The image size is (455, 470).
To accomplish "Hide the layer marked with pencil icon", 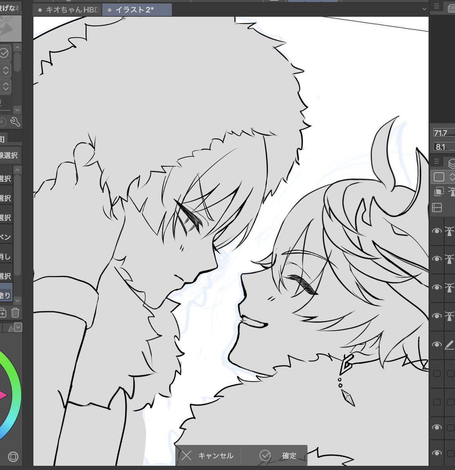I will pyautogui.click(x=437, y=345).
